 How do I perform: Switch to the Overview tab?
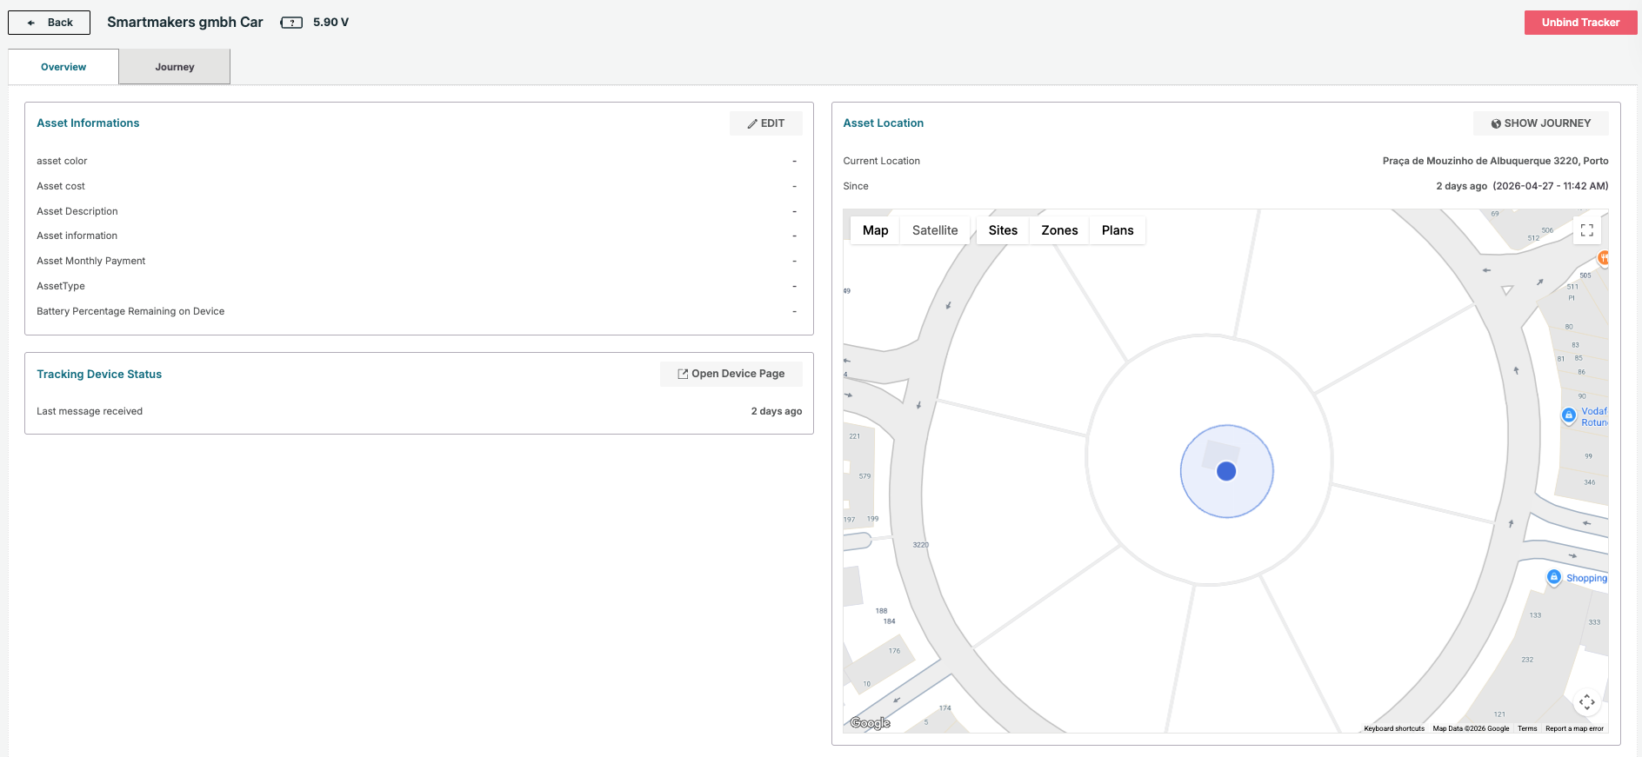coord(63,67)
